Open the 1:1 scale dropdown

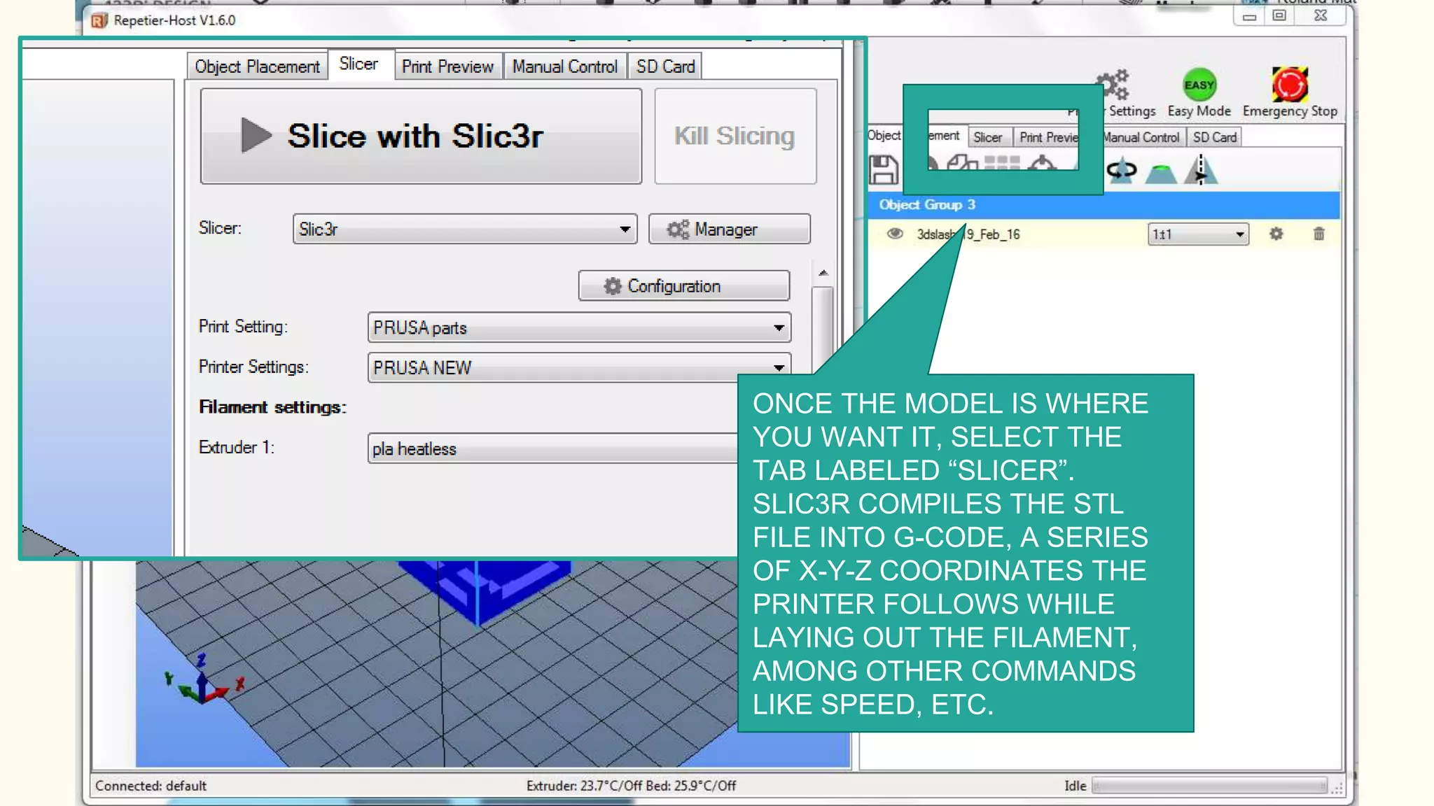tap(1198, 234)
